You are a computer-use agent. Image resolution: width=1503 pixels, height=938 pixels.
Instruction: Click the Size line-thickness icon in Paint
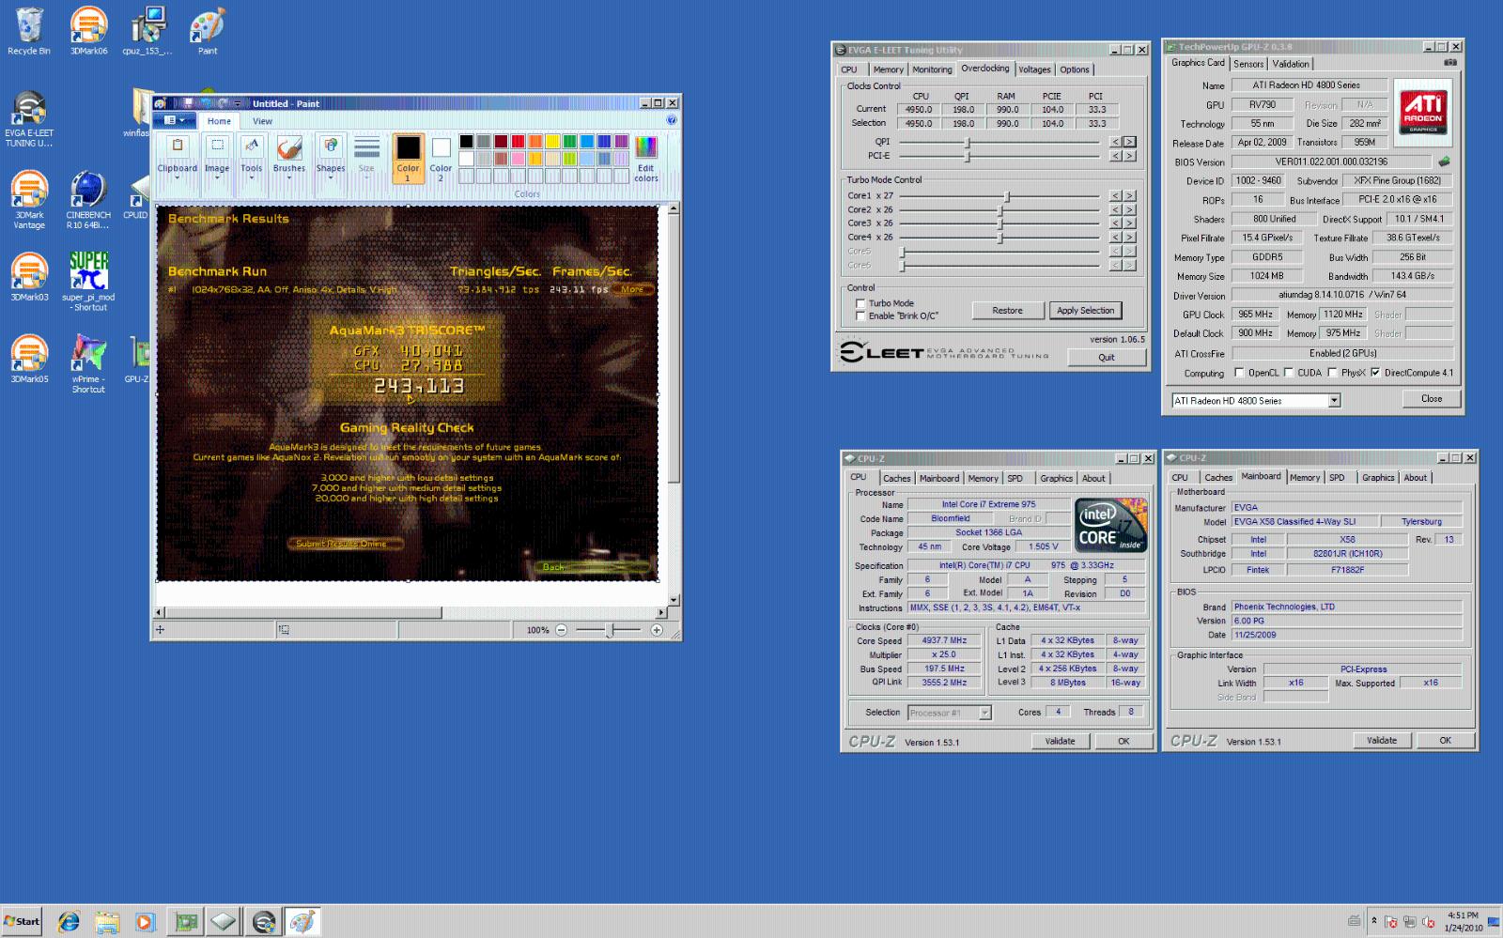tap(366, 147)
